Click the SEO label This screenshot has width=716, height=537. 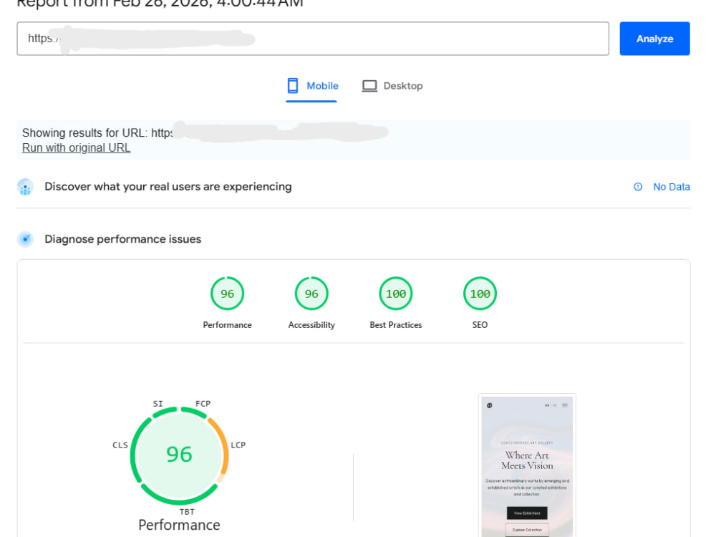(x=480, y=325)
